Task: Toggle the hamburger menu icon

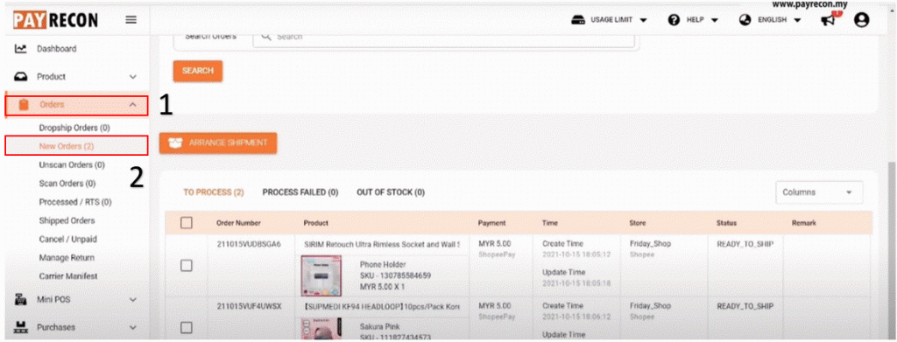Action: click(131, 20)
